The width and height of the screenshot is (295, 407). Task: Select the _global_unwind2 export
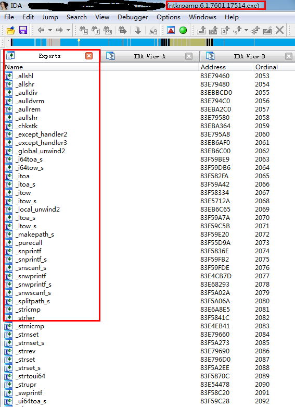pos(40,151)
